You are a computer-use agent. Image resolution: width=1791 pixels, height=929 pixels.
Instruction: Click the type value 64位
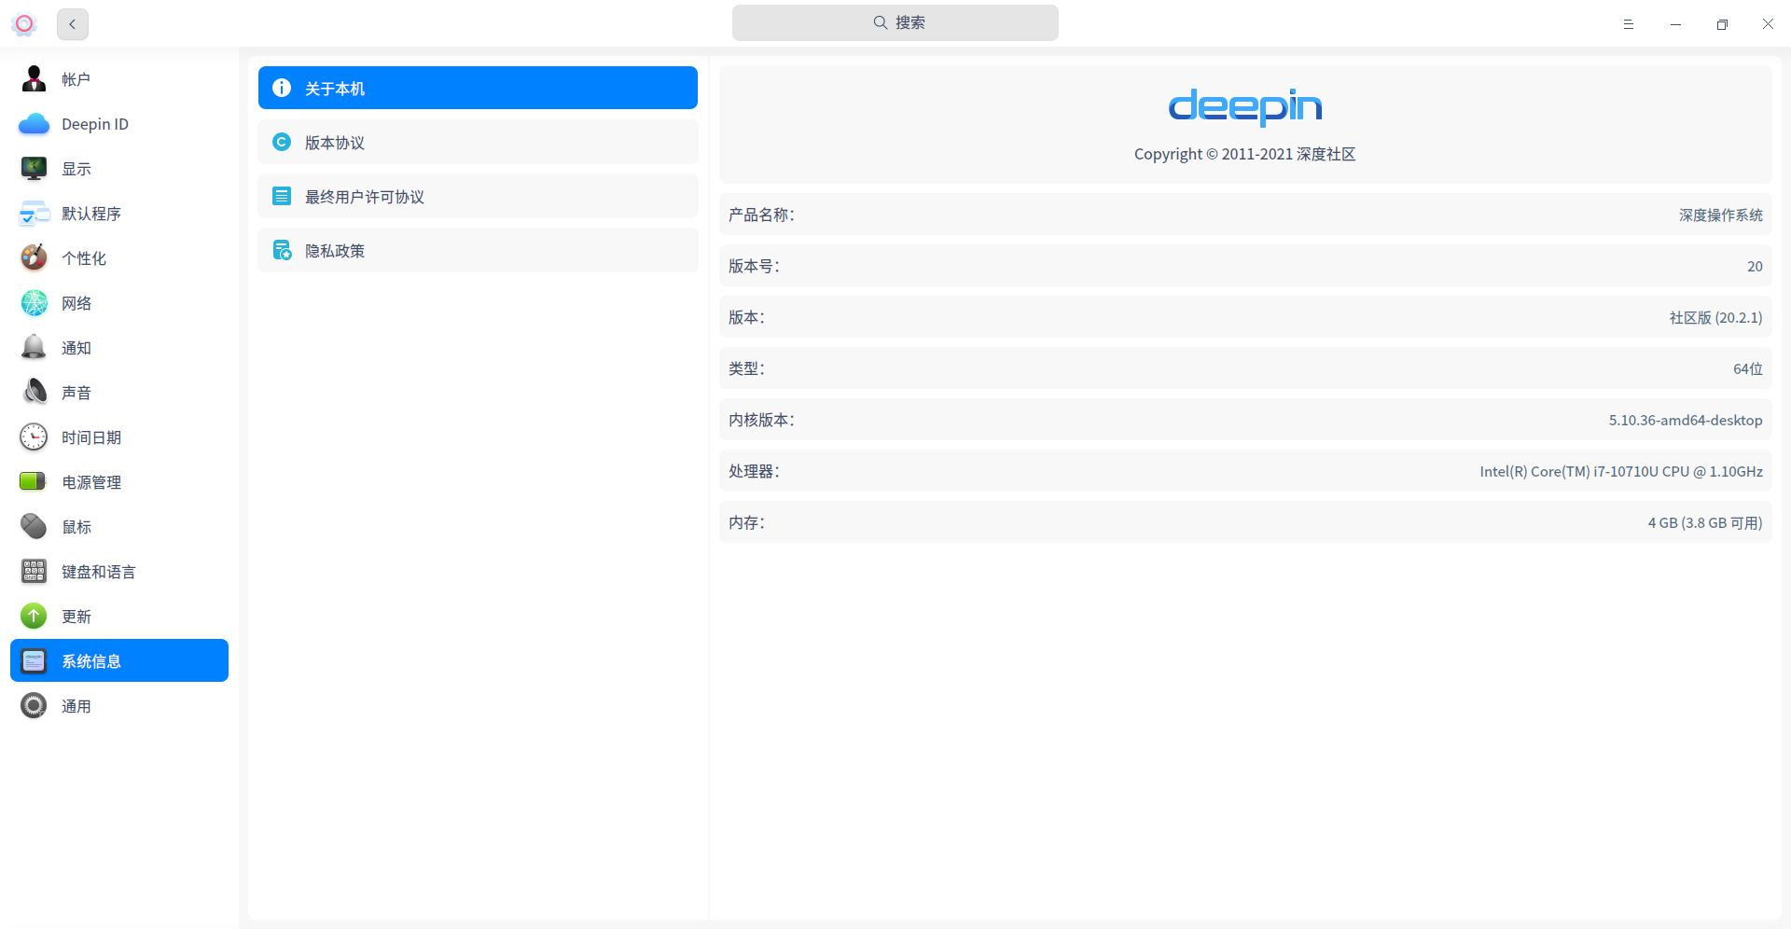click(1748, 368)
